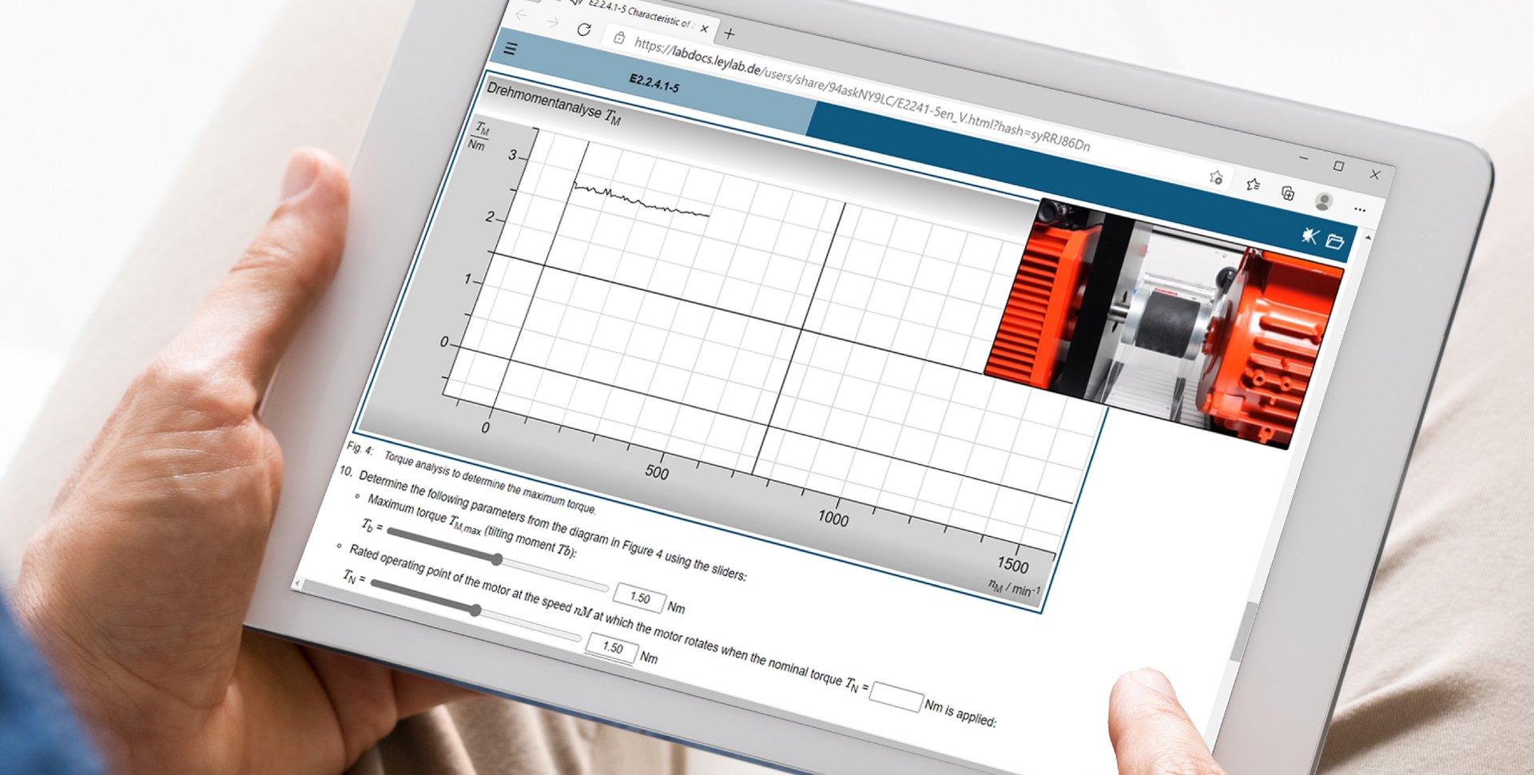Click the padlock site info icon
This screenshot has height=775, width=1534.
click(x=619, y=38)
